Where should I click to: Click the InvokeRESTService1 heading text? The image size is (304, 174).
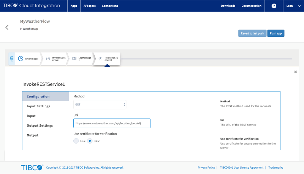44,84
